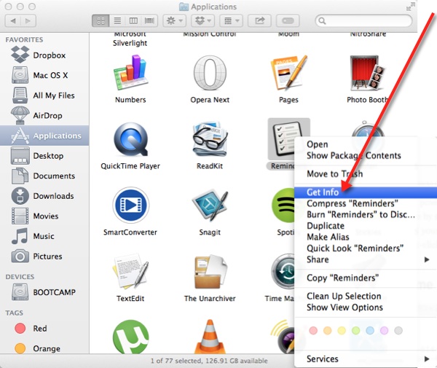Switch to column view
Screen dimensions: 437x368
click(133, 20)
